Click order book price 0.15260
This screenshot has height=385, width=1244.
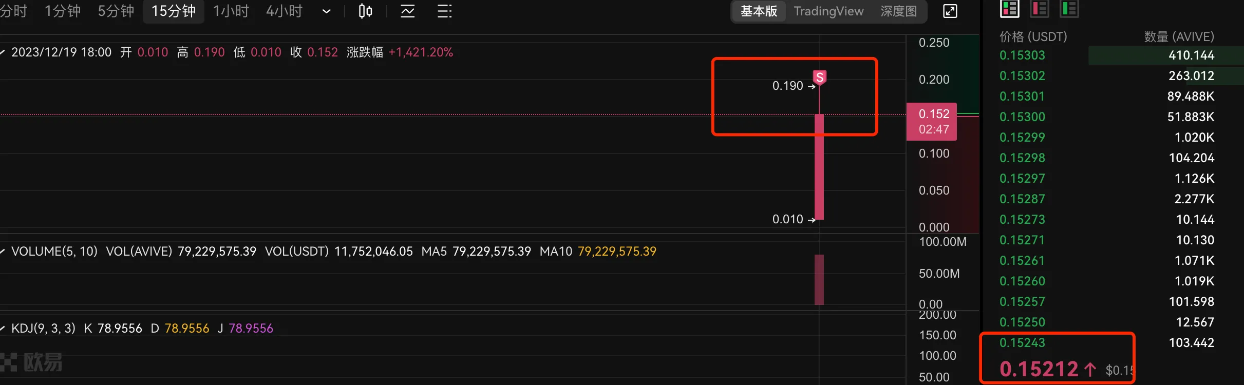pyautogui.click(x=1022, y=281)
